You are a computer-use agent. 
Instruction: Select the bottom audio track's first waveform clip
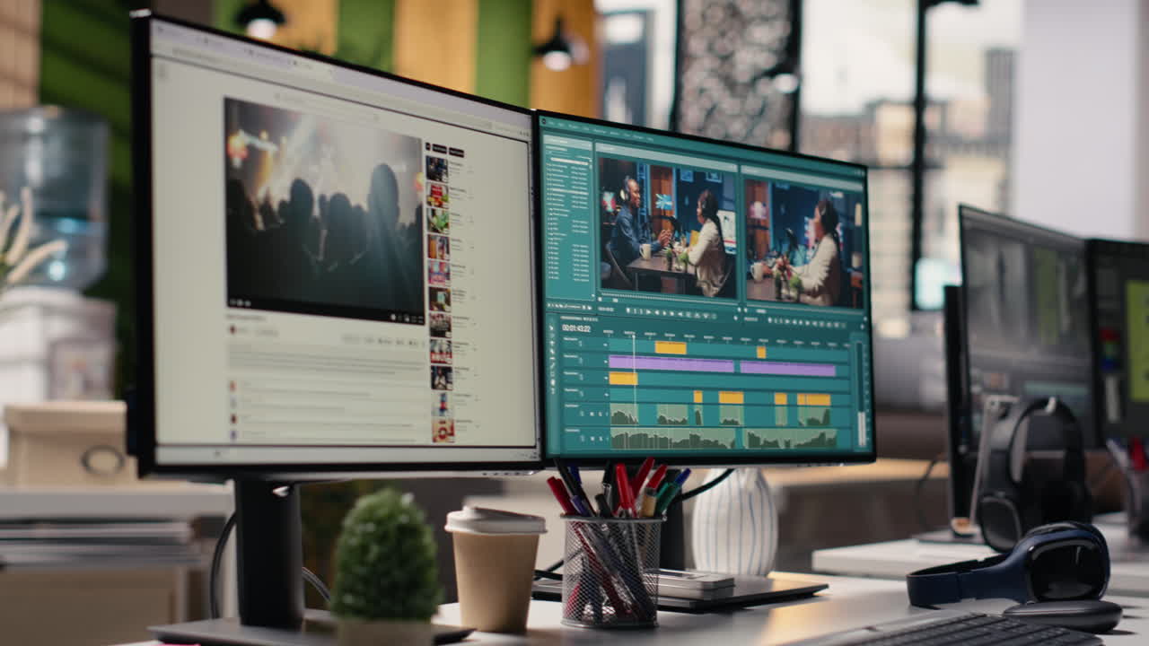[672, 438]
